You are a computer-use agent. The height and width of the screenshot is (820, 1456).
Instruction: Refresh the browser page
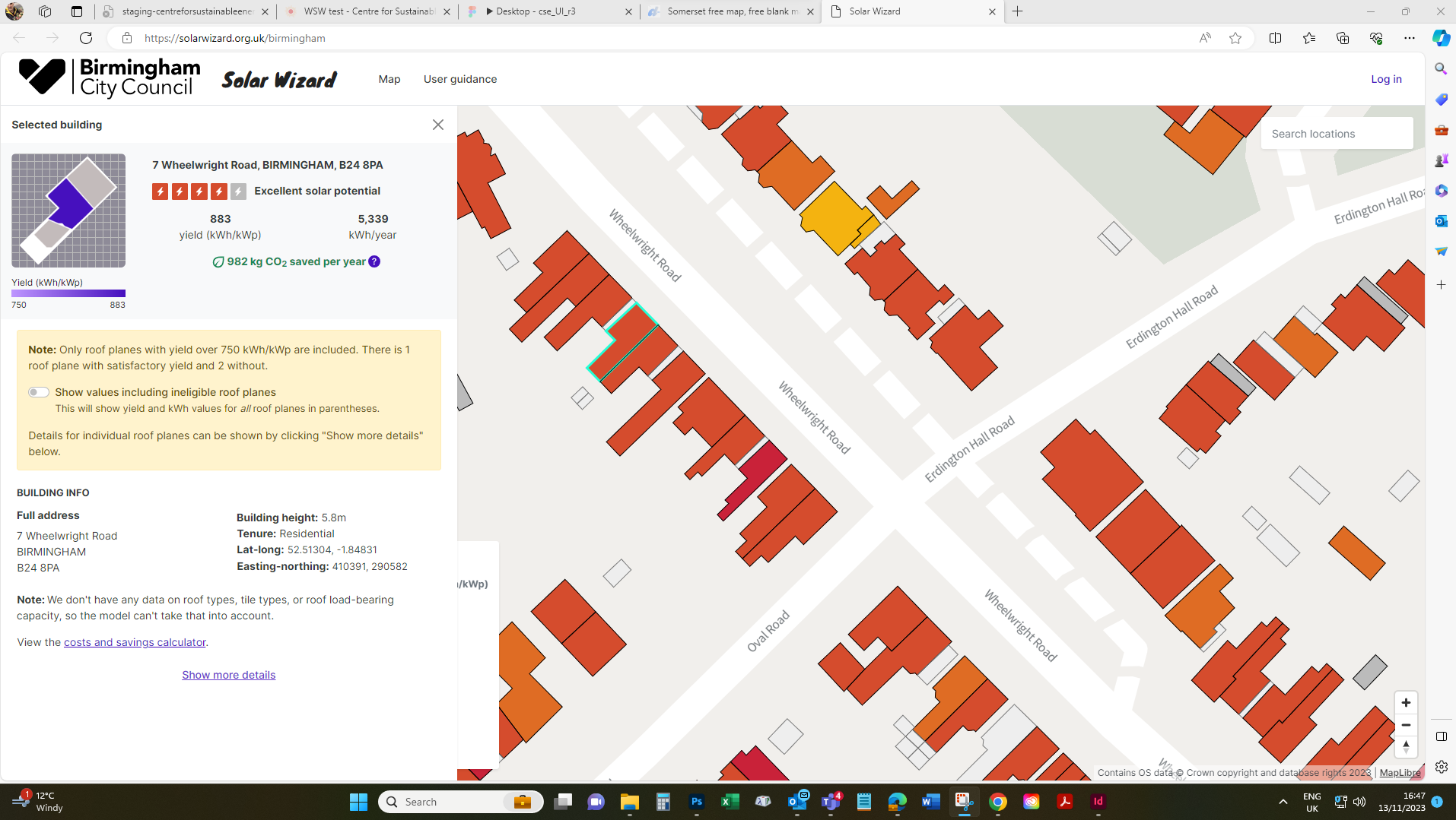[x=86, y=38]
